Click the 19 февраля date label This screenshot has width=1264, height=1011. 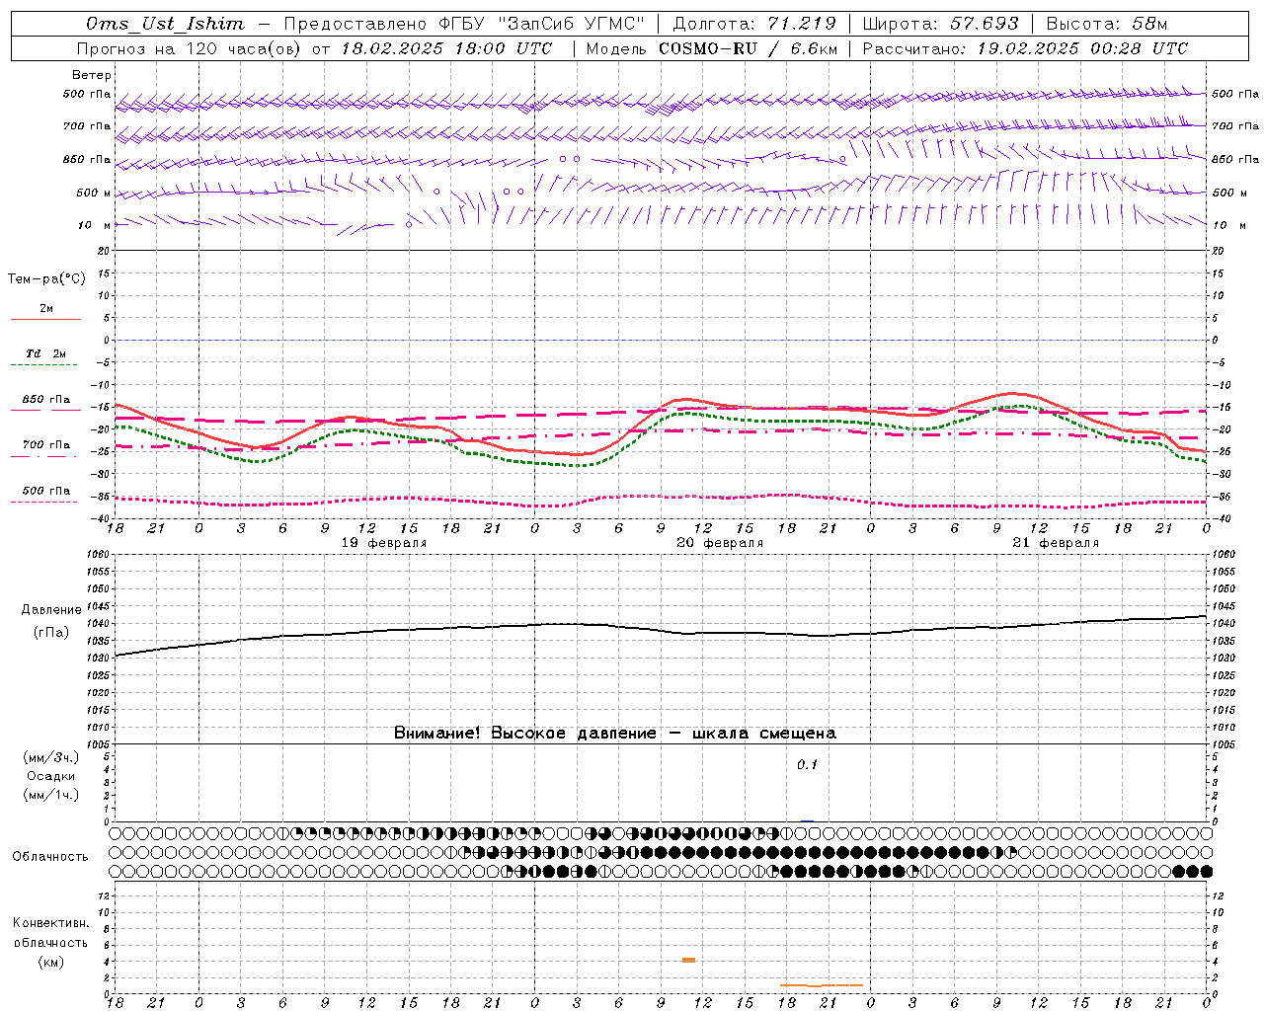click(x=384, y=543)
